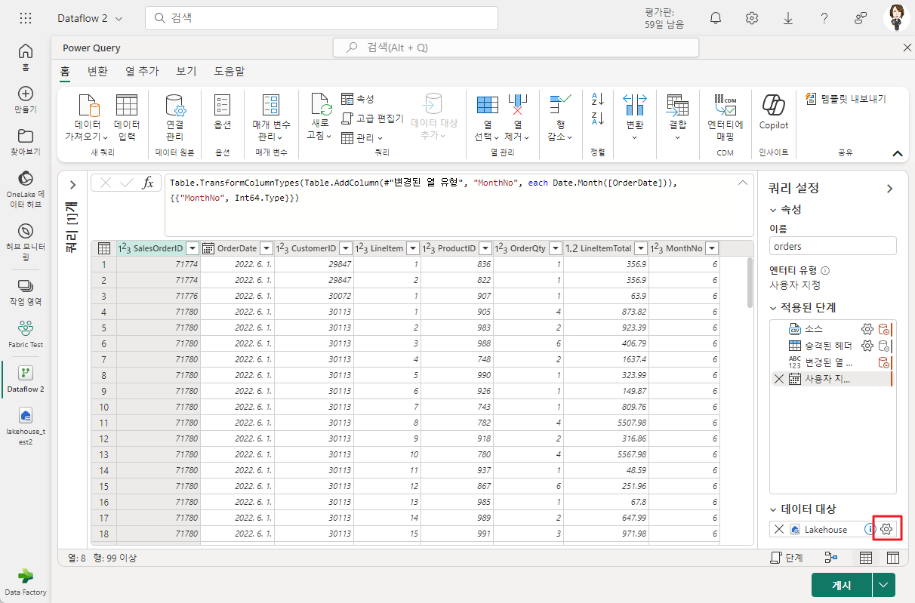Switch to the 열 추가 (Add column) tab
Image resolution: width=915 pixels, height=603 pixels.
pos(142,71)
